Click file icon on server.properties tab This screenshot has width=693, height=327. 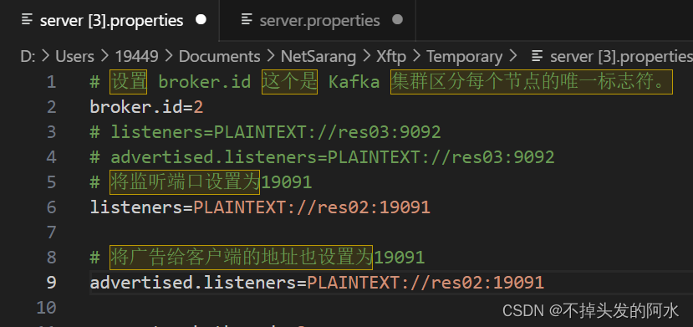(x=247, y=19)
